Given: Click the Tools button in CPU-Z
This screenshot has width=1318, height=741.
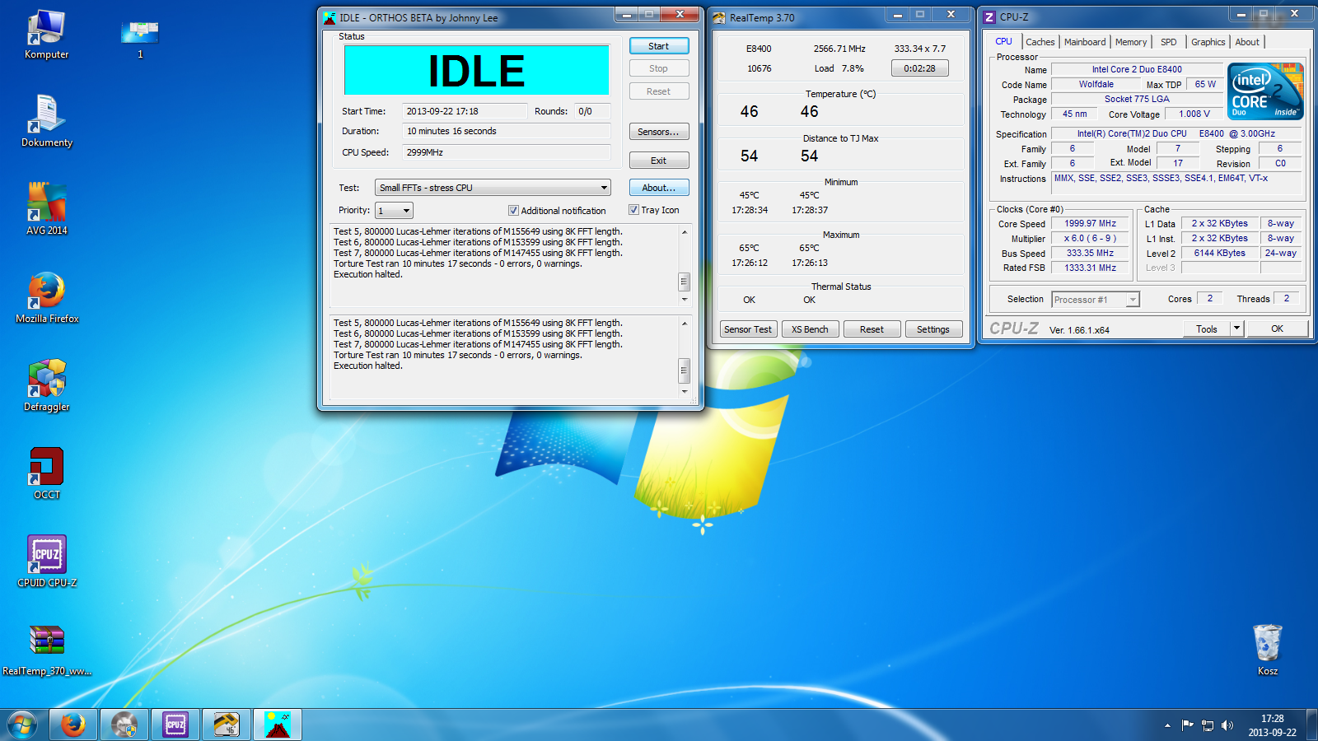Looking at the screenshot, I should point(1207,329).
